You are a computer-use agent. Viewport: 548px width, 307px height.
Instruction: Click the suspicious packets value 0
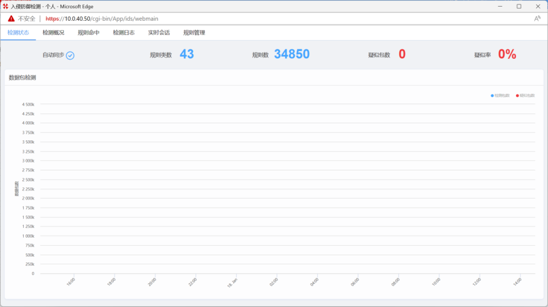point(402,54)
